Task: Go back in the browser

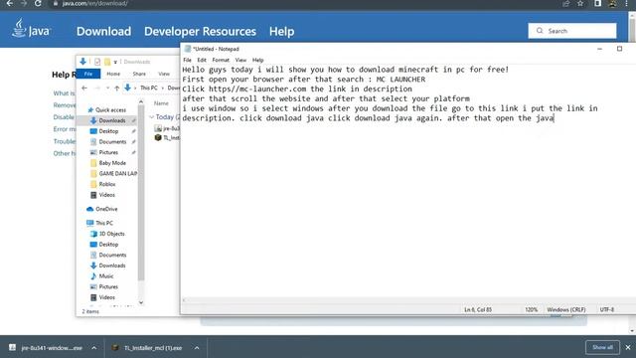Action: (9, 3)
